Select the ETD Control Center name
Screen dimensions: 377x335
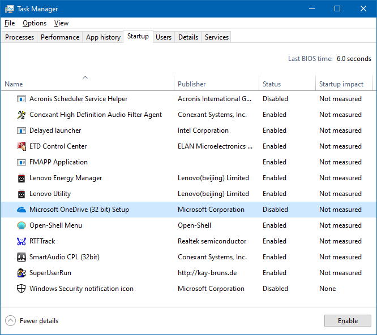pyautogui.click(x=58, y=146)
